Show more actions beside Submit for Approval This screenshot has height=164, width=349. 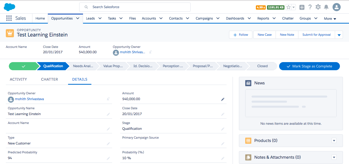tap(339, 35)
